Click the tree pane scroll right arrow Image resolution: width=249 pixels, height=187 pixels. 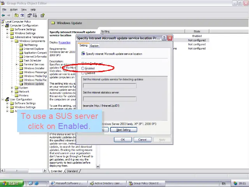tap(45, 171)
